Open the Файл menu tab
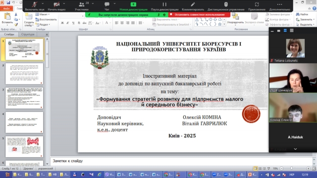Image resolution: width=317 pixels, height=178 pixels. coord(6,8)
